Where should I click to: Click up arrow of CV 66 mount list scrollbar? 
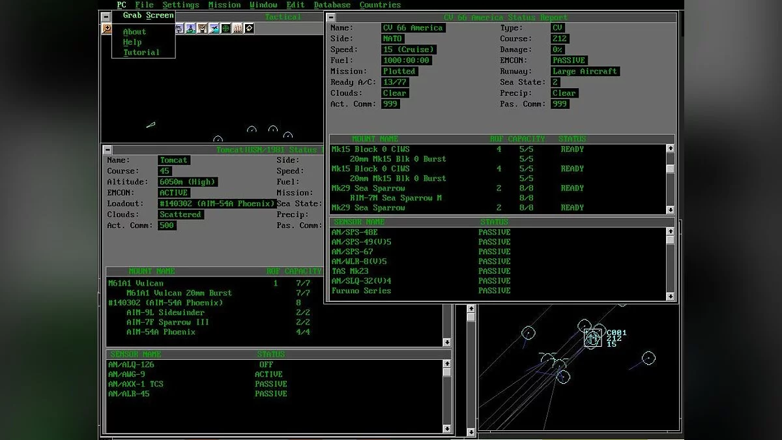pyautogui.click(x=671, y=149)
